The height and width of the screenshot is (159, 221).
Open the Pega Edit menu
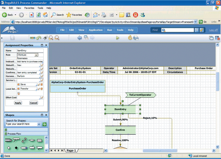point(71,30)
